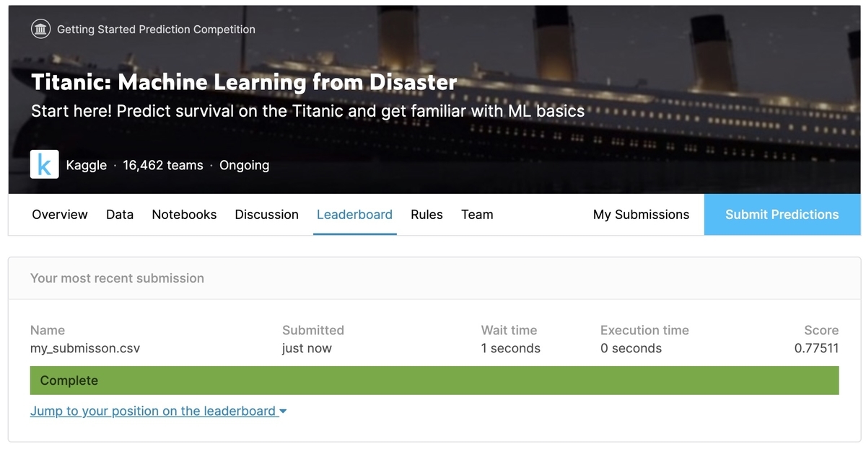Viewport: 866px width, 454px height.
Task: Click the 'Wait time' column header
Action: (509, 330)
